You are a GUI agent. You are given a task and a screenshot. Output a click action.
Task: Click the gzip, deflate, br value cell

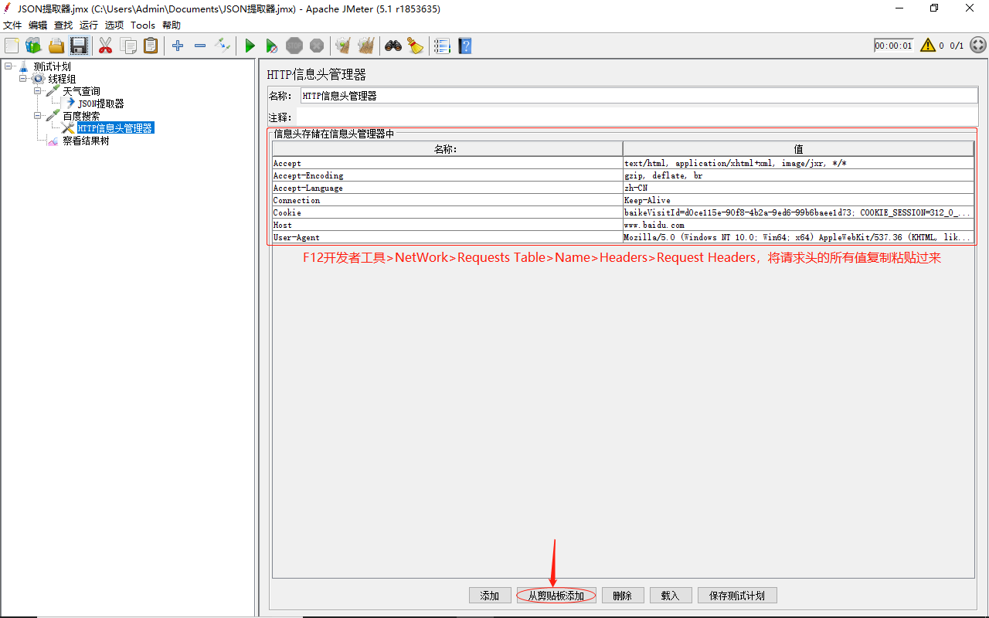tap(799, 175)
